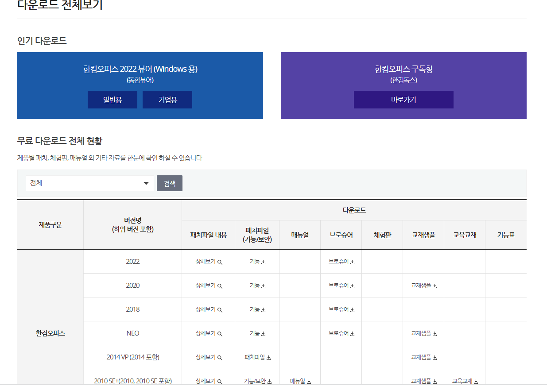Download 브로슈어 for version 2020
The height and width of the screenshot is (386, 547).
pos(341,286)
